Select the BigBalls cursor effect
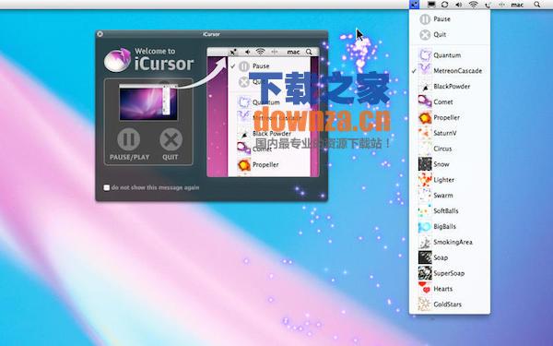553x346 pixels. pos(450,226)
